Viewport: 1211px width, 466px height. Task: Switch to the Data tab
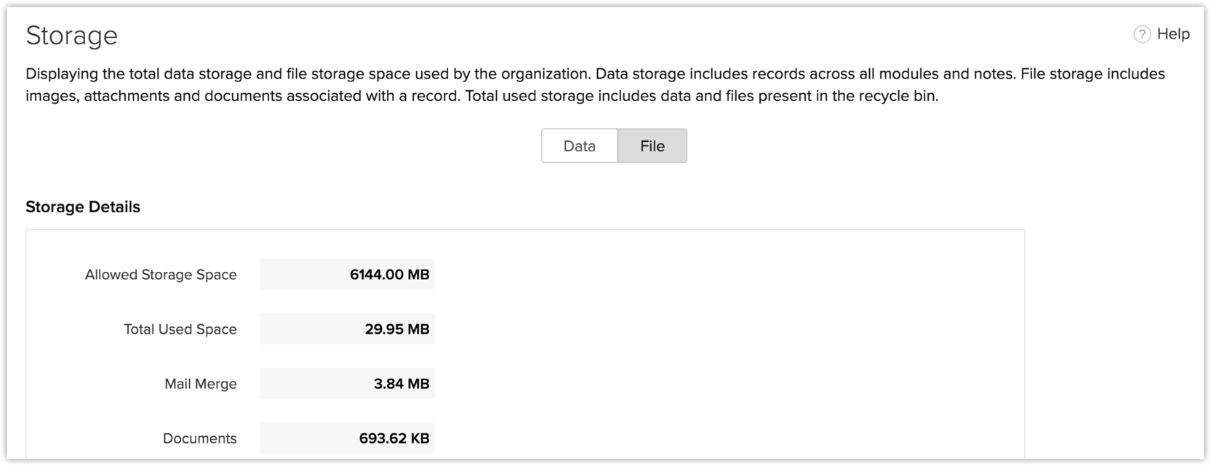(579, 146)
